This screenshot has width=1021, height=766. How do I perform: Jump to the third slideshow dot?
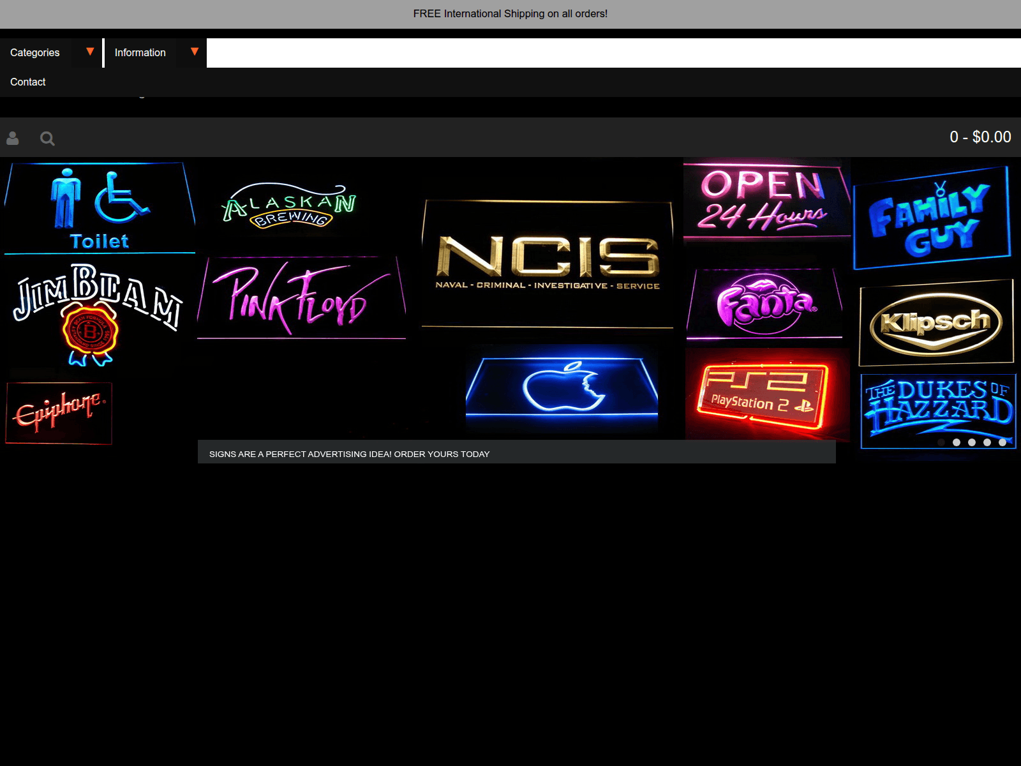(972, 442)
